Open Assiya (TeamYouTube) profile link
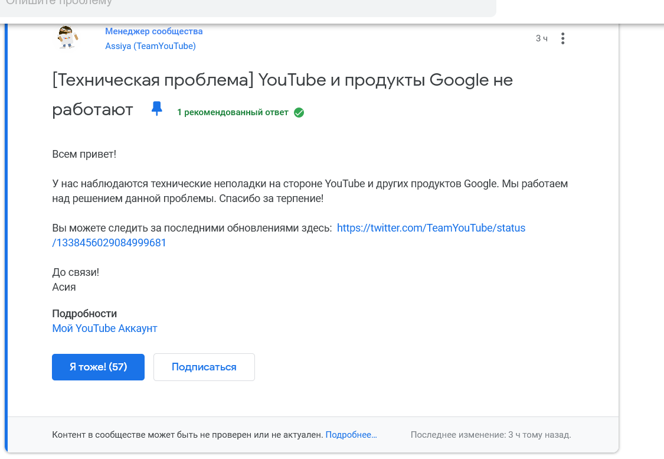 point(151,45)
